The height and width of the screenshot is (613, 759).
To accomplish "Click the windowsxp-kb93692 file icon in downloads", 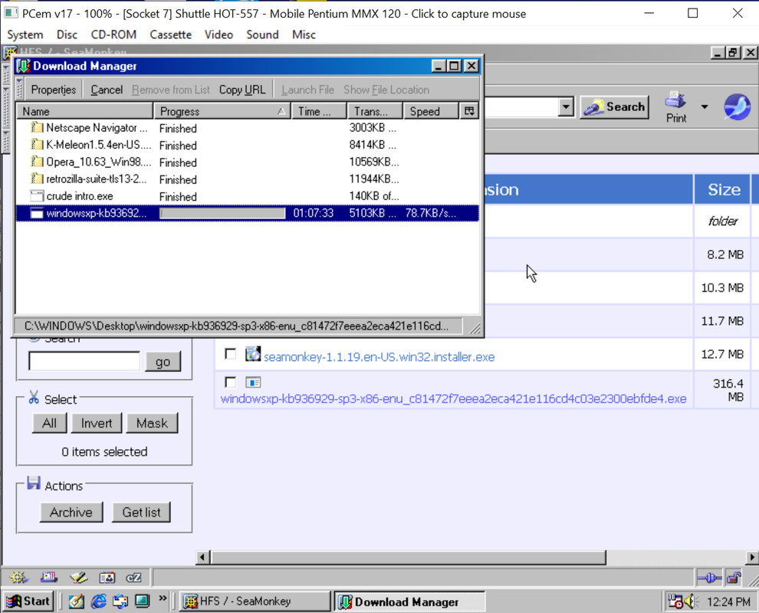I will (37, 213).
